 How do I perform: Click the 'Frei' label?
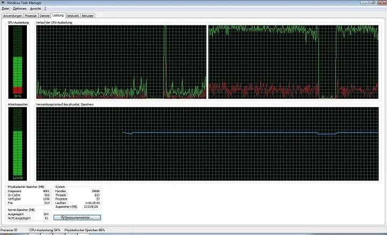tap(10, 203)
